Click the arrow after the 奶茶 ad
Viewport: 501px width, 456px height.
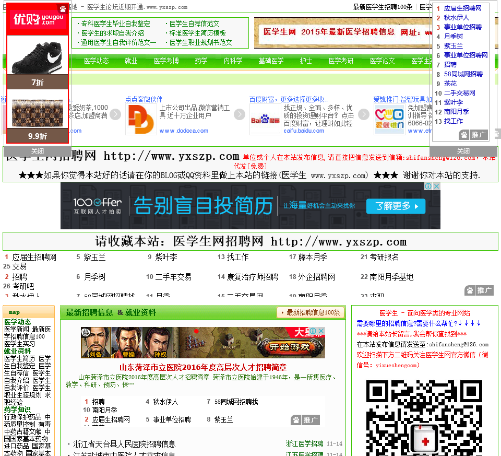pos(115,114)
